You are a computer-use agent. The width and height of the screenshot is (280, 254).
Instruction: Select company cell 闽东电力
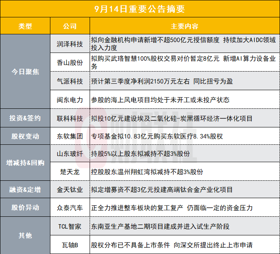70,100
